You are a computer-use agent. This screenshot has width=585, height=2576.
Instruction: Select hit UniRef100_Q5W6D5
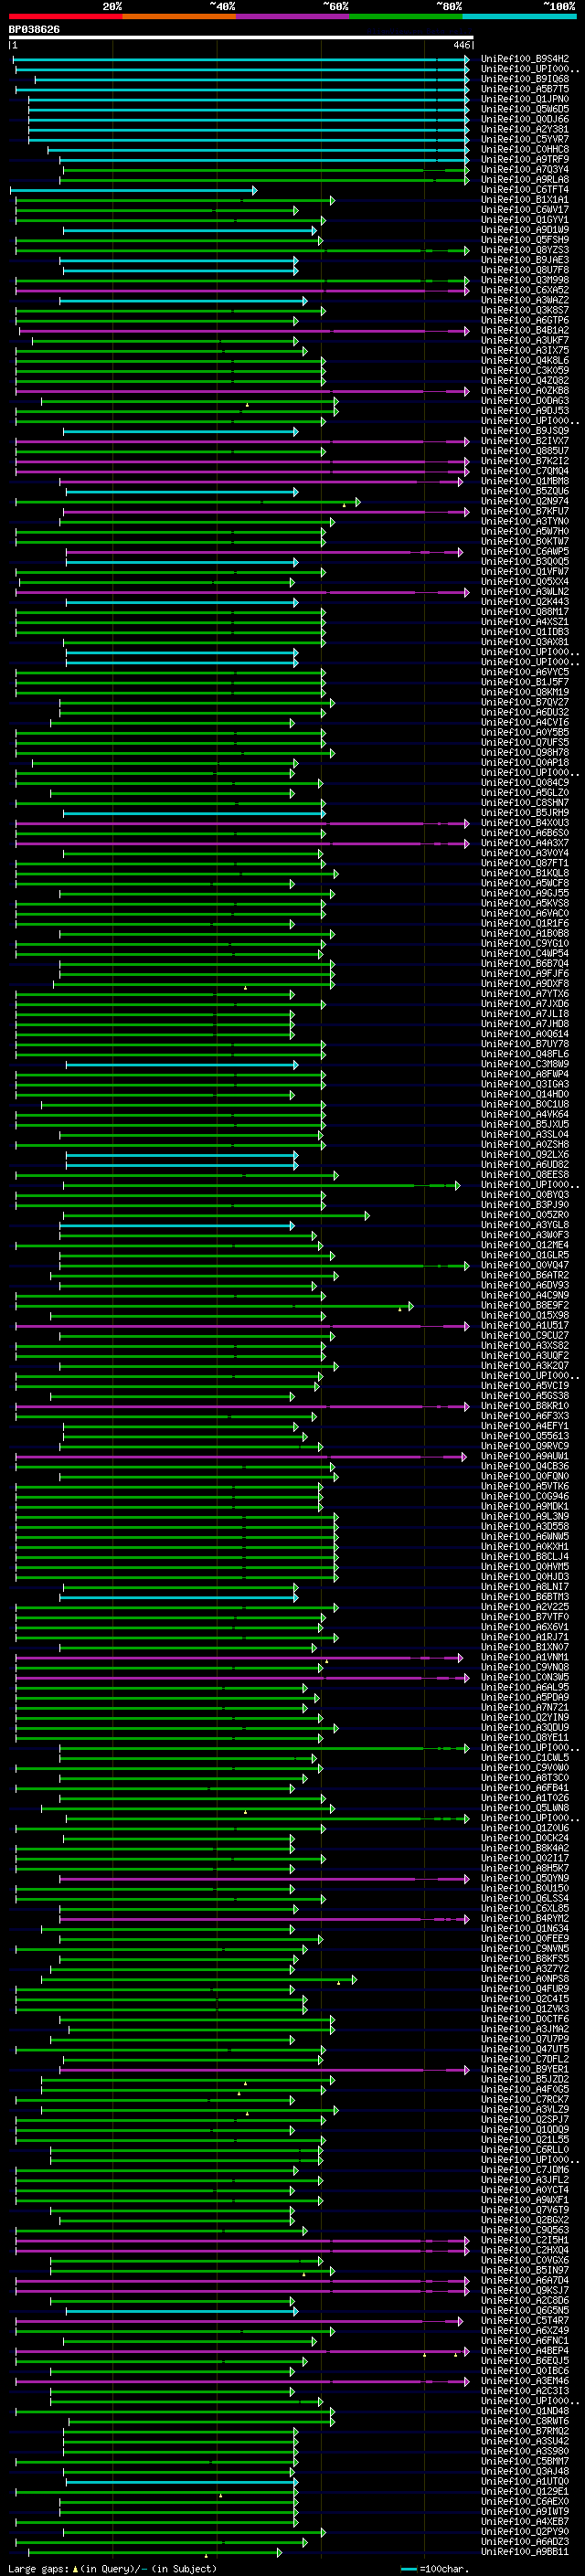click(525, 109)
